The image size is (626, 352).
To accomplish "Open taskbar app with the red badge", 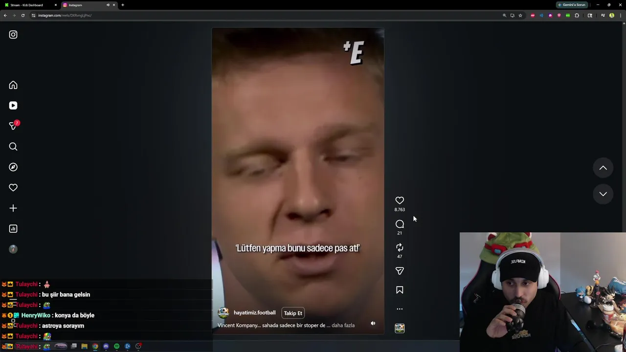I will tap(138, 346).
